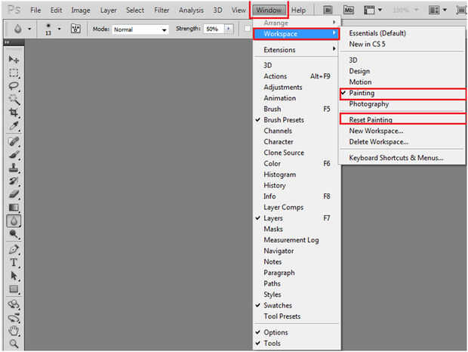
Task: Launch Bridge from the application bar
Action: click(328, 10)
